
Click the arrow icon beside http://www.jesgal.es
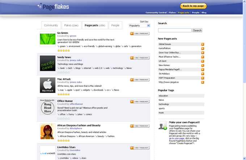(203, 82)
